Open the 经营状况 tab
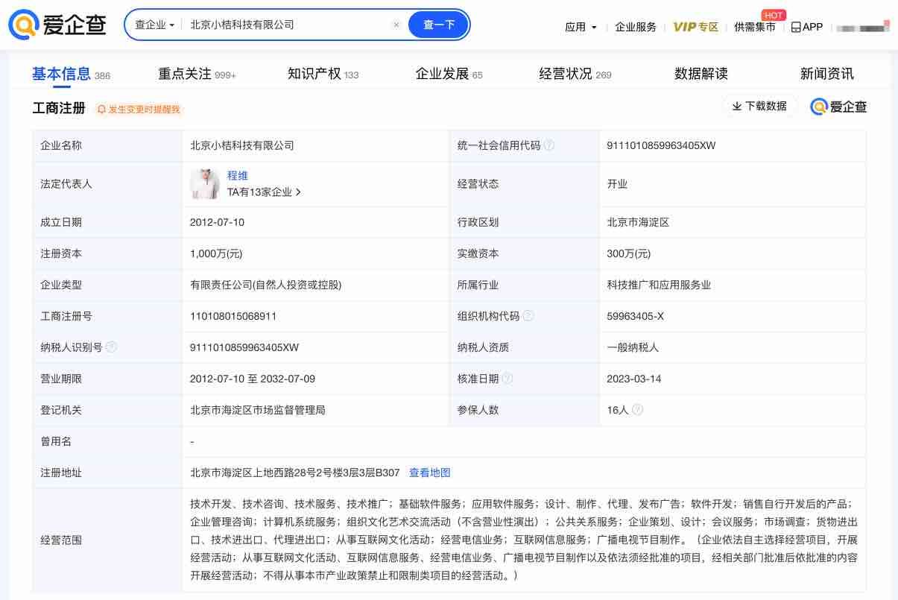This screenshot has width=898, height=600. 575,74
